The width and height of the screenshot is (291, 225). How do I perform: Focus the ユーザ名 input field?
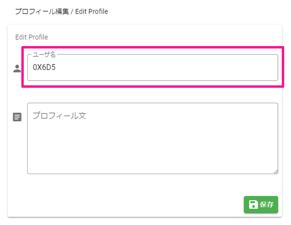[153, 67]
